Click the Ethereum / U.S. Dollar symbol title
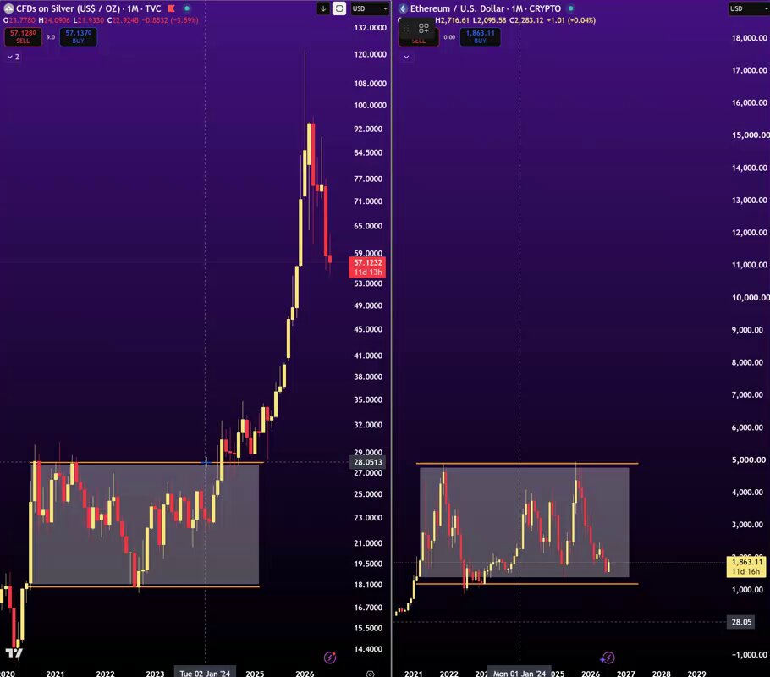The width and height of the screenshot is (770, 677). click(486, 8)
